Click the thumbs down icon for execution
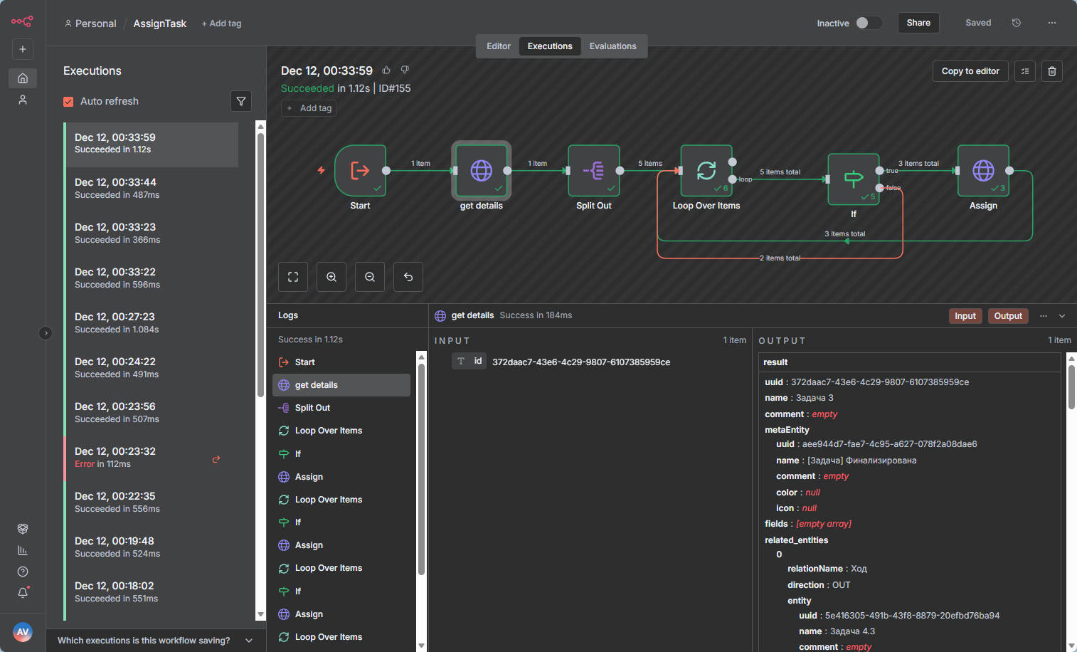The image size is (1077, 652). coord(405,70)
